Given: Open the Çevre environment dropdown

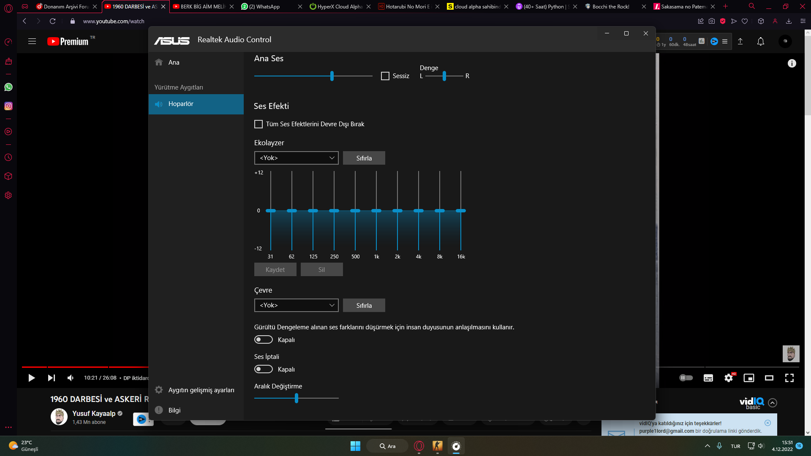Looking at the screenshot, I should 296,305.
